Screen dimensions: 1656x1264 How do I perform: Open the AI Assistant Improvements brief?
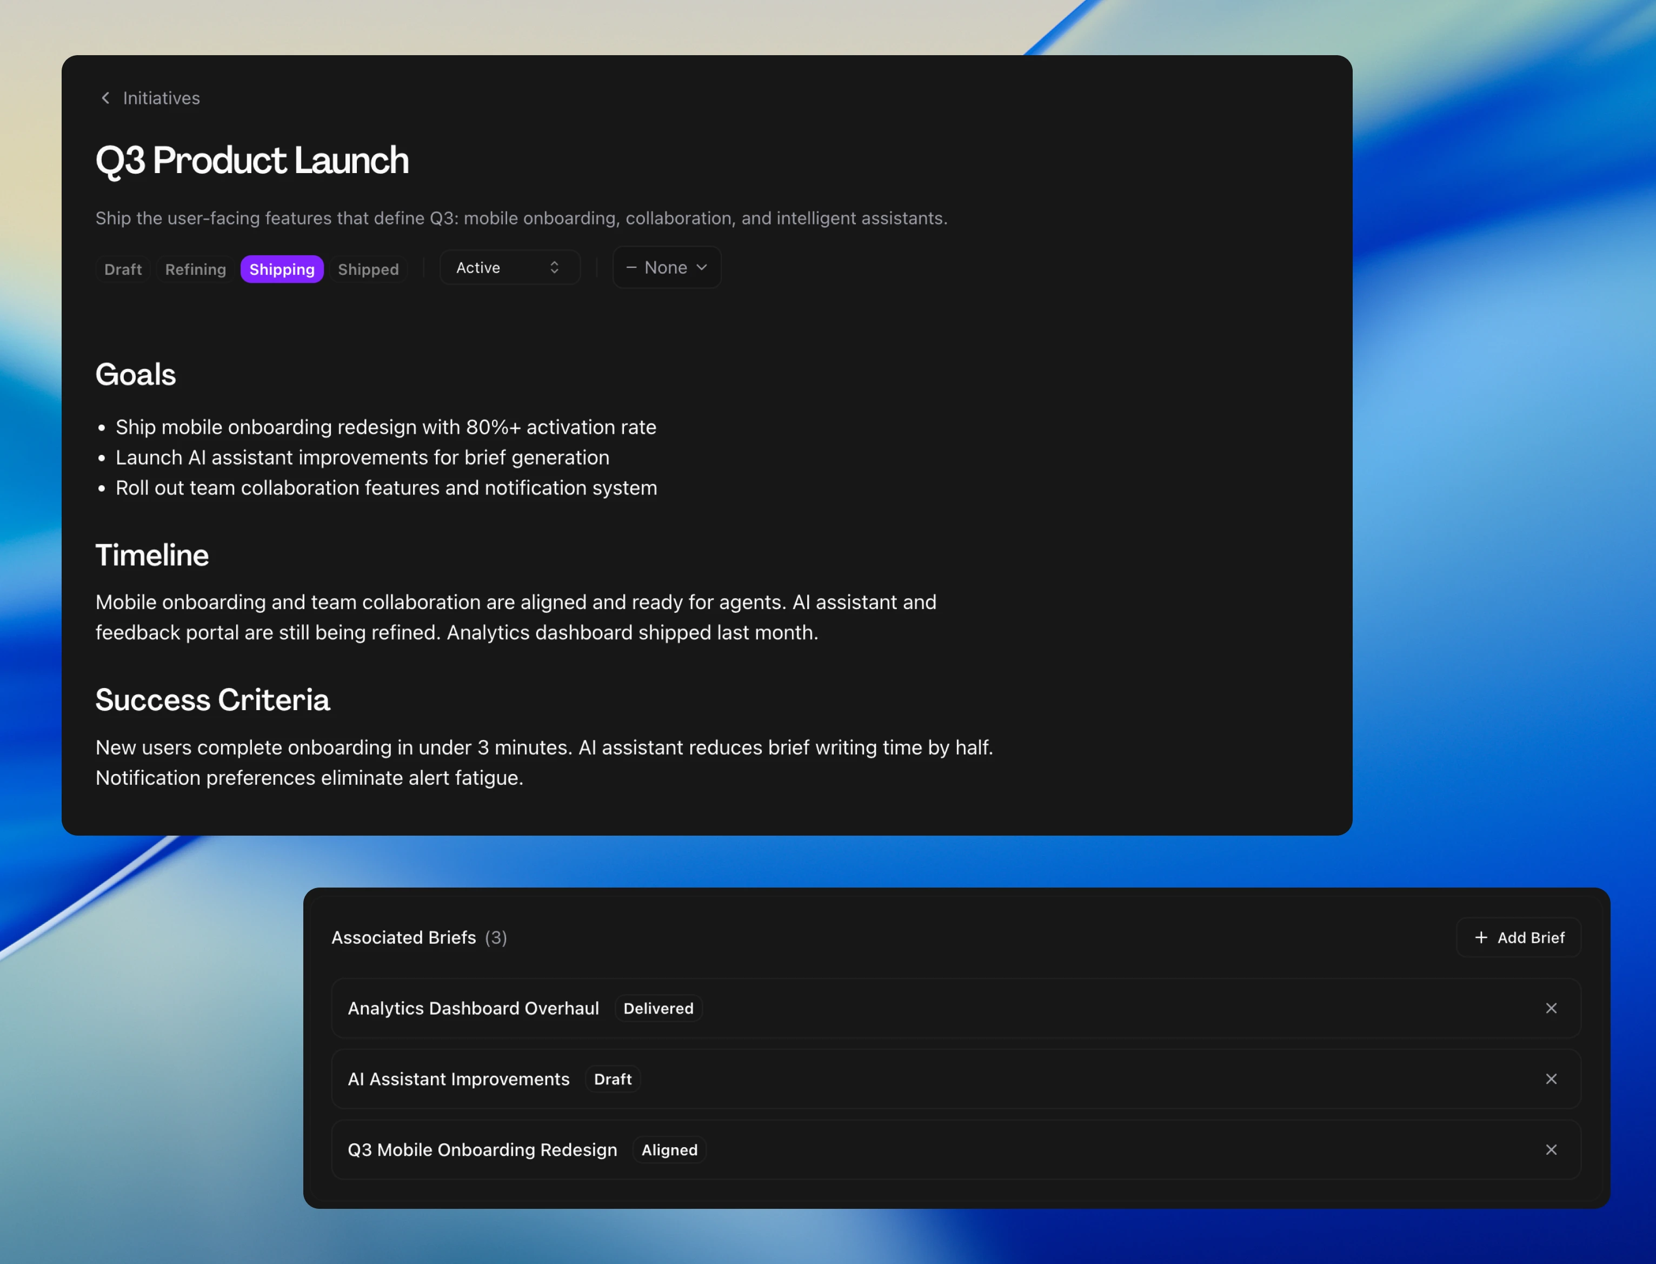pos(458,1079)
